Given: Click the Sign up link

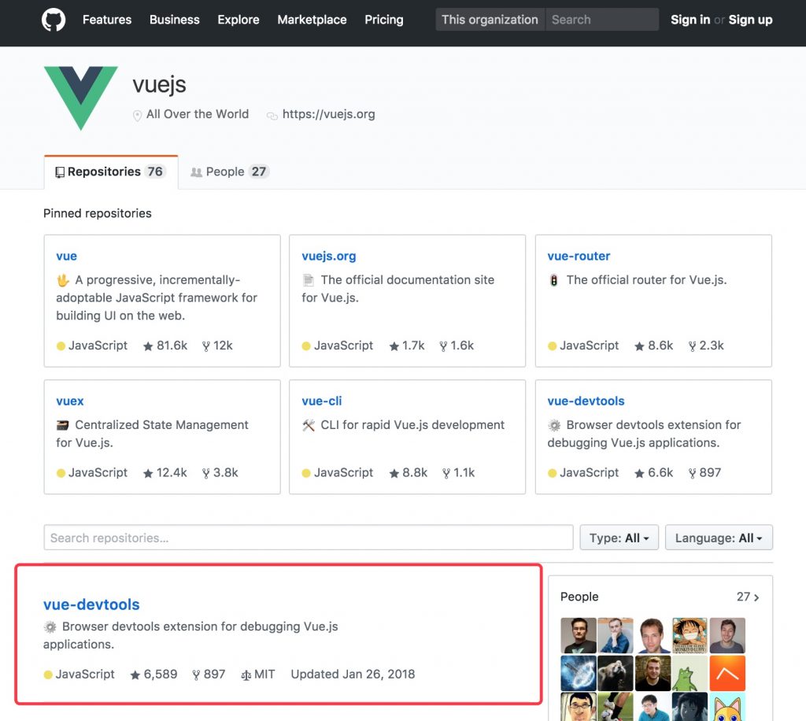Looking at the screenshot, I should click(x=750, y=20).
